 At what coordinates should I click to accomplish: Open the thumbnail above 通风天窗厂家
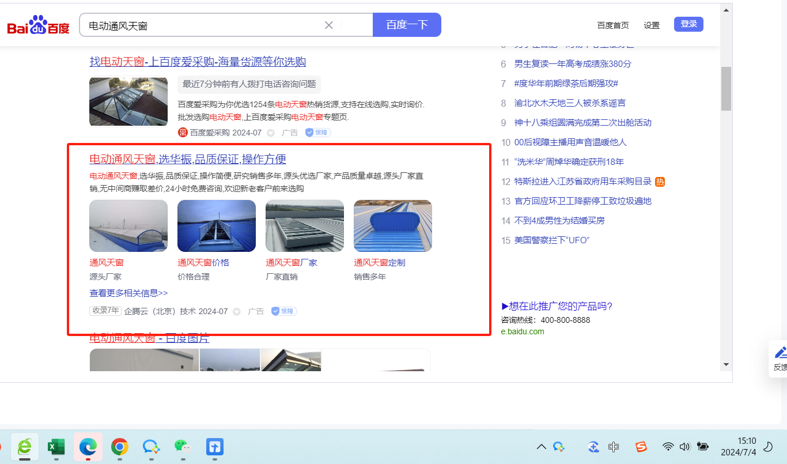305,226
